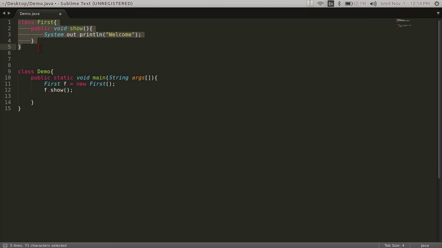Screen dimensions: 442x248
Task: Click 'class Demo{' on line 9
Action: coord(36,71)
